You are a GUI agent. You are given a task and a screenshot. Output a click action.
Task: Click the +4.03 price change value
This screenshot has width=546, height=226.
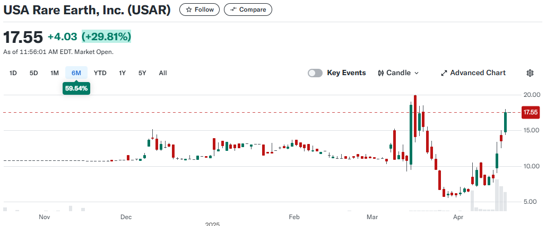point(63,37)
